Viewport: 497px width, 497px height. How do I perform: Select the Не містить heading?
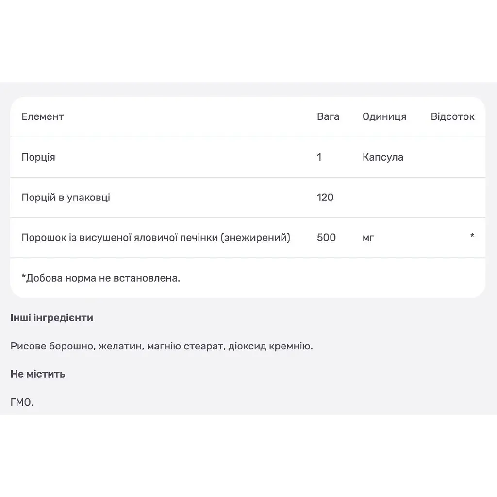(38, 374)
